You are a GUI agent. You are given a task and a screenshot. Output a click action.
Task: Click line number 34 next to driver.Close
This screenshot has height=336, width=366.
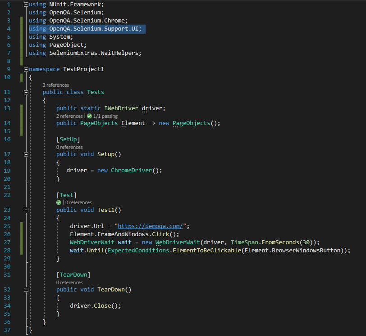tap(7, 305)
